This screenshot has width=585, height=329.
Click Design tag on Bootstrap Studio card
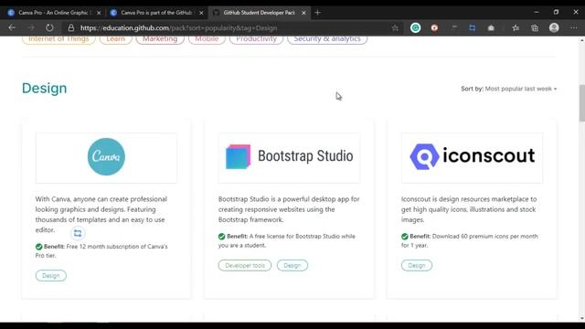pos(292,266)
